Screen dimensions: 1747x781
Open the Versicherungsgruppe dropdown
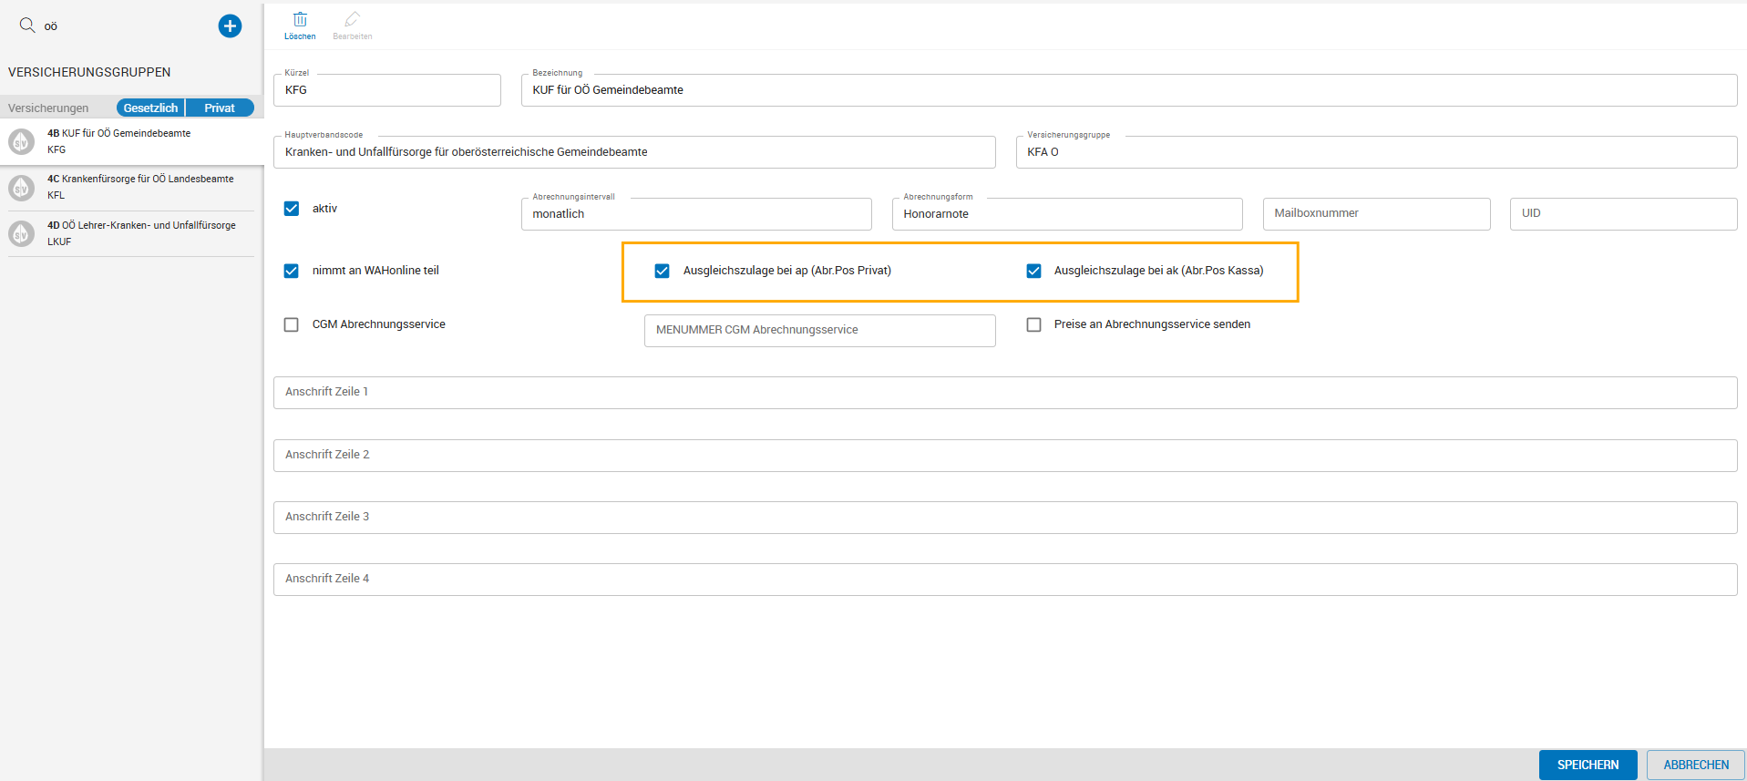pyautogui.click(x=1375, y=152)
